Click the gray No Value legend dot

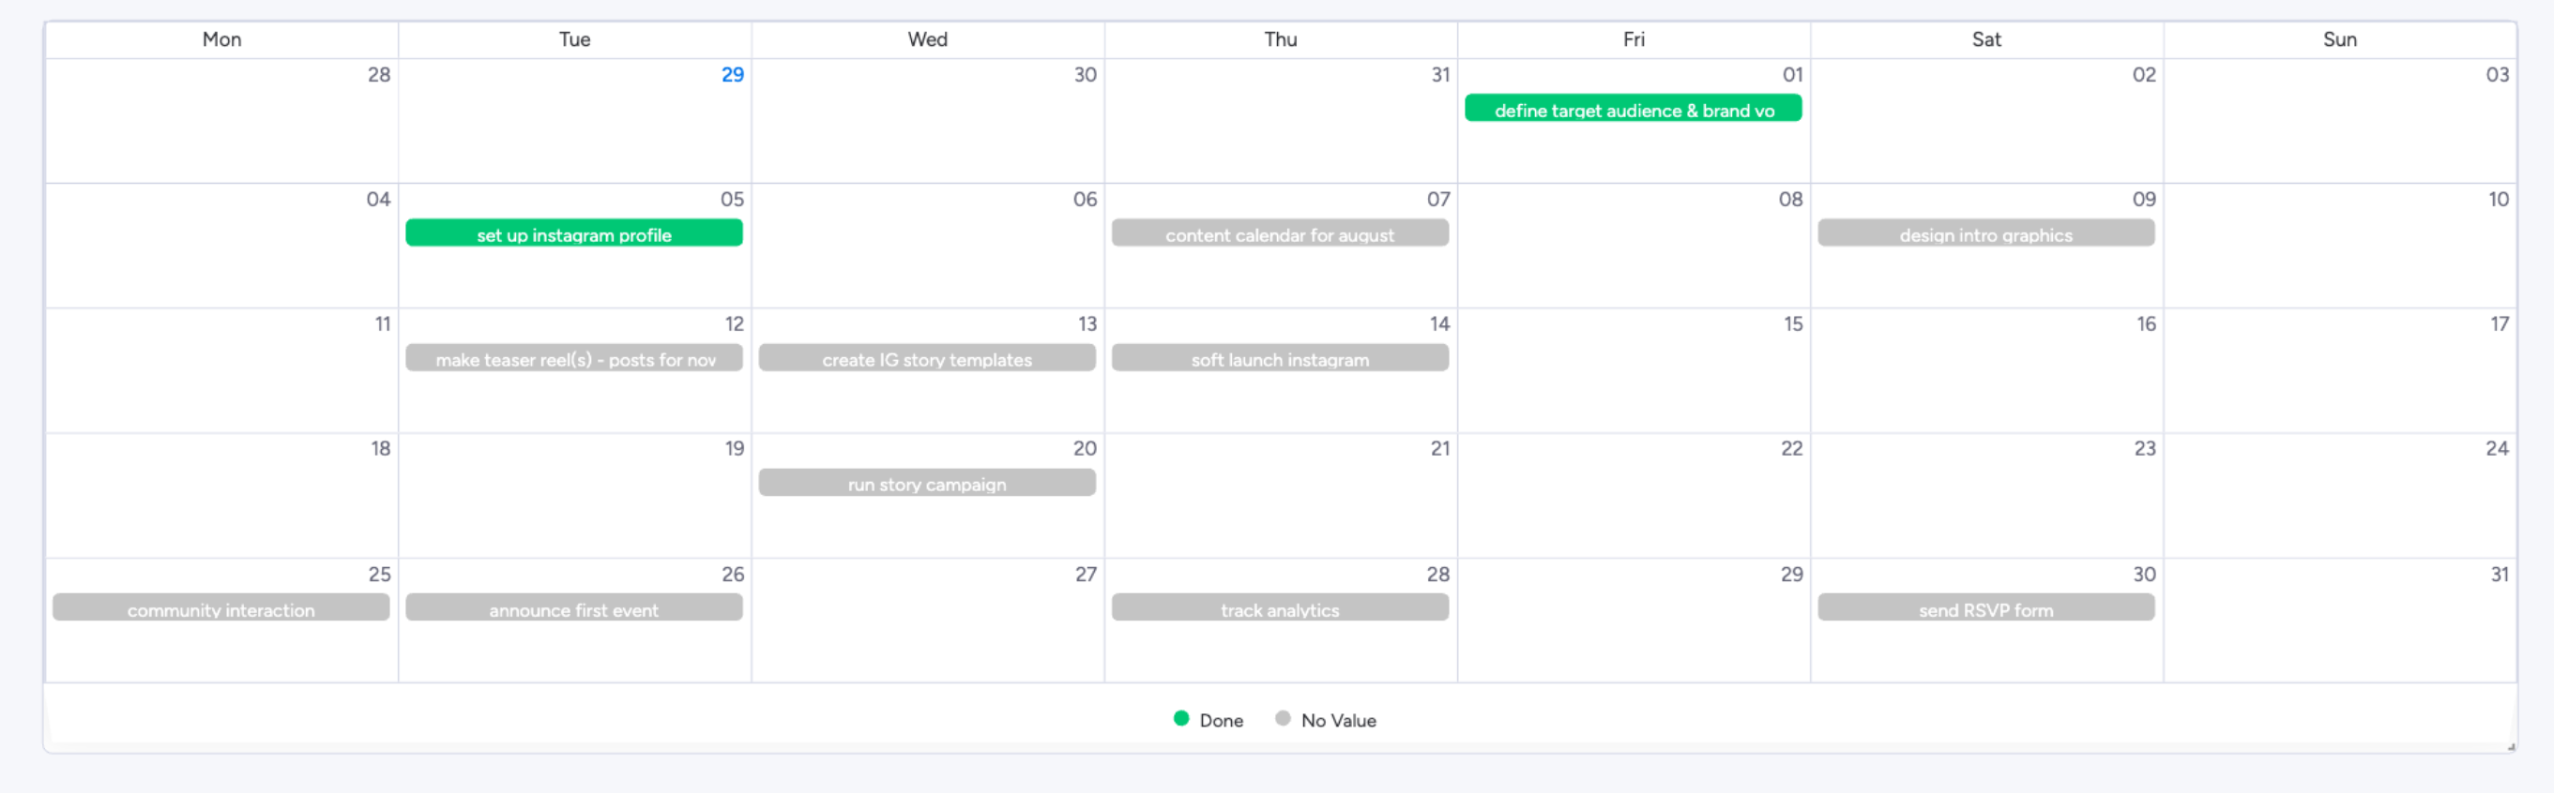click(x=1283, y=719)
